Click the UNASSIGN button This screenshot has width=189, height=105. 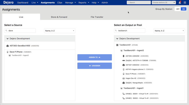click(94, 66)
